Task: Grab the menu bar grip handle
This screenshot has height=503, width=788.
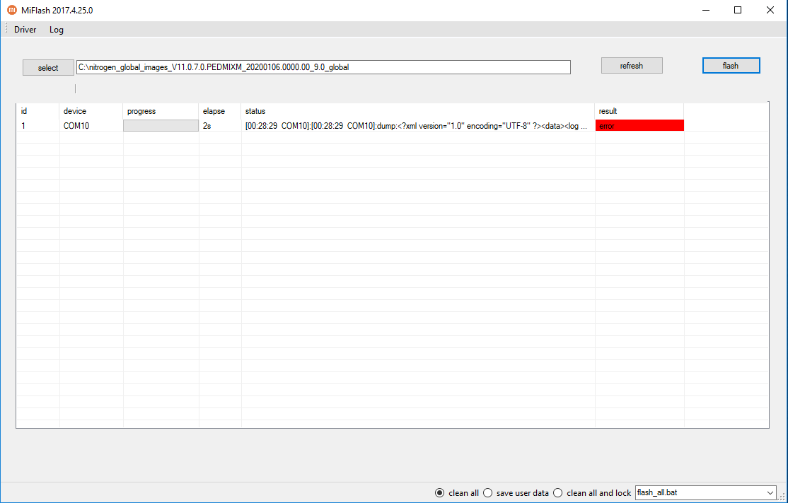Action: (x=6, y=29)
